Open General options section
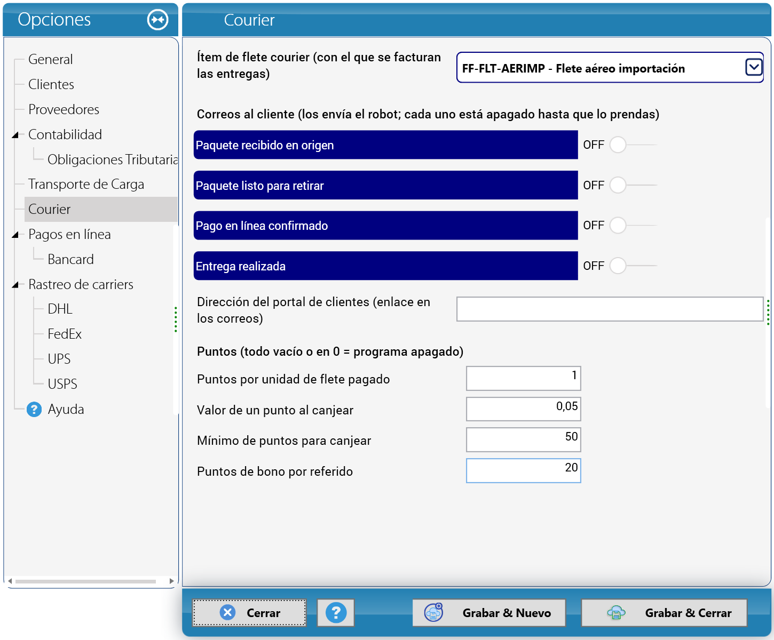 [50, 59]
